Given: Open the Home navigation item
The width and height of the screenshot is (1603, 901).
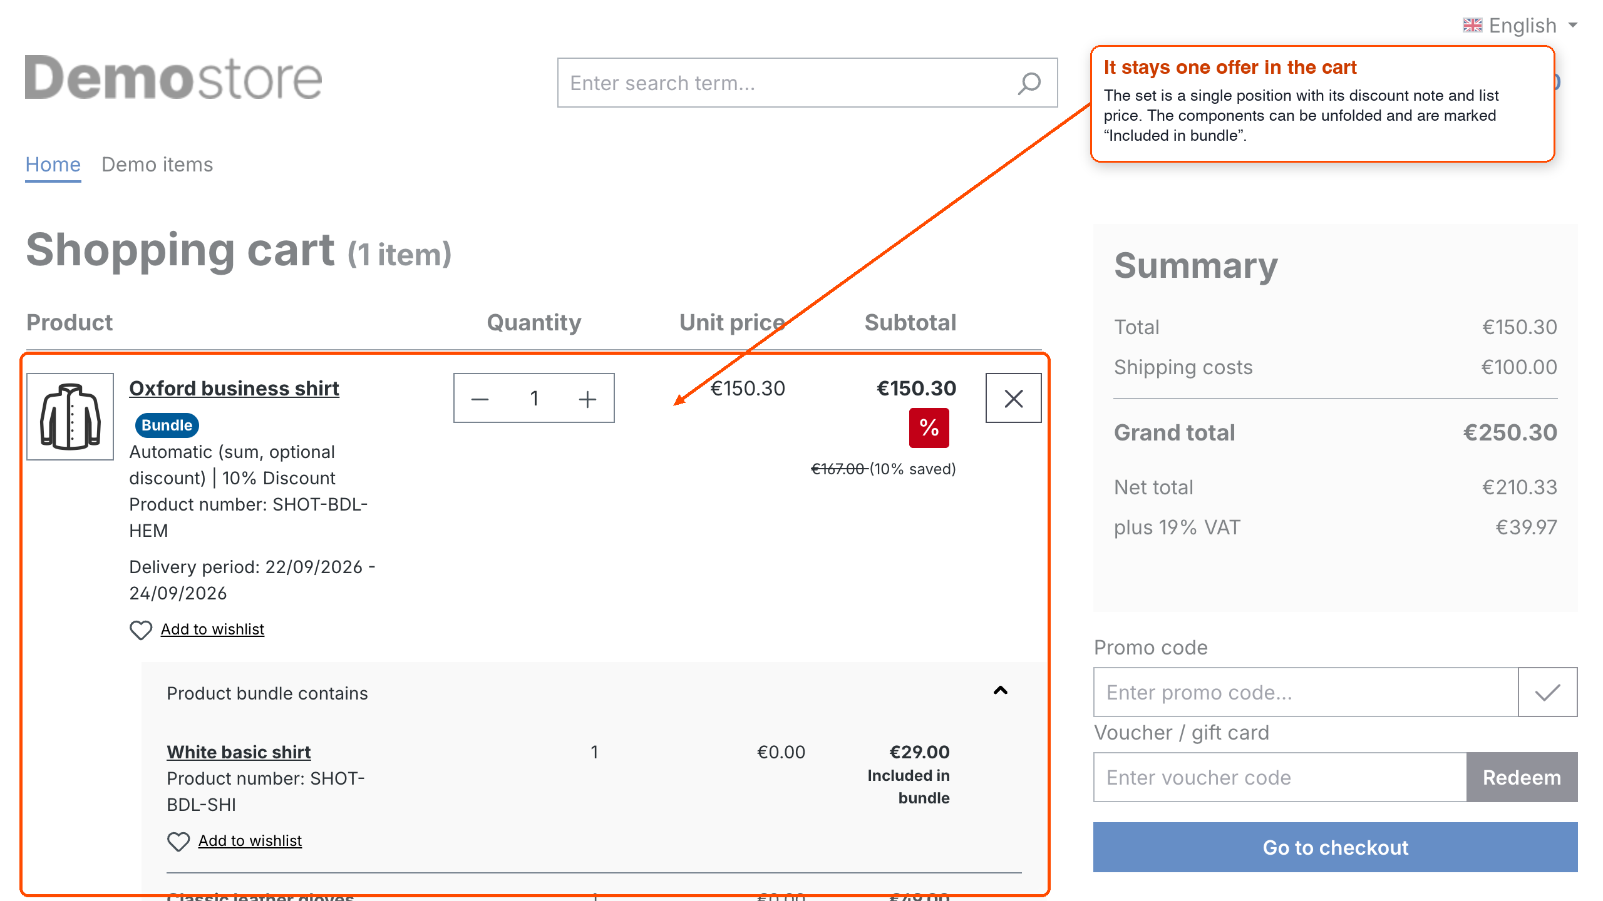Looking at the screenshot, I should point(53,165).
